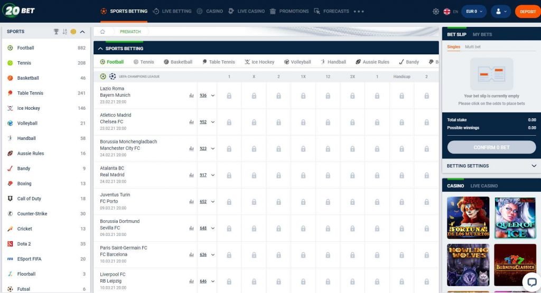Click the gold coin icon in Sports panel
The width and height of the screenshot is (541, 293).
[73, 31]
